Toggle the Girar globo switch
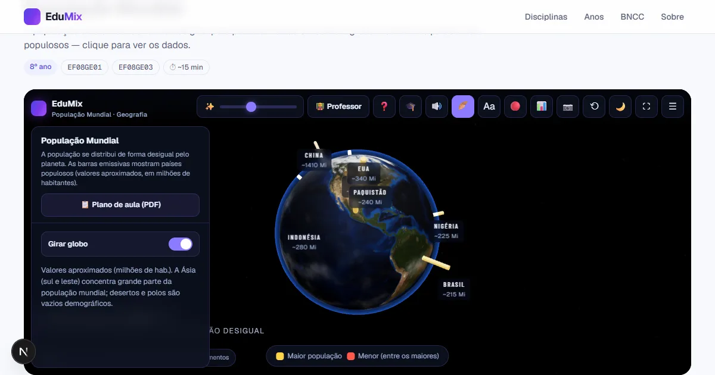This screenshot has height=375, width=715. pyautogui.click(x=181, y=244)
